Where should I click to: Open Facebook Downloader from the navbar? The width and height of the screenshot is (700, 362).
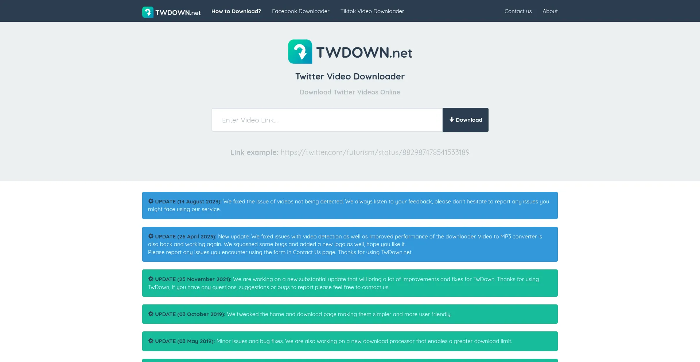point(301,11)
